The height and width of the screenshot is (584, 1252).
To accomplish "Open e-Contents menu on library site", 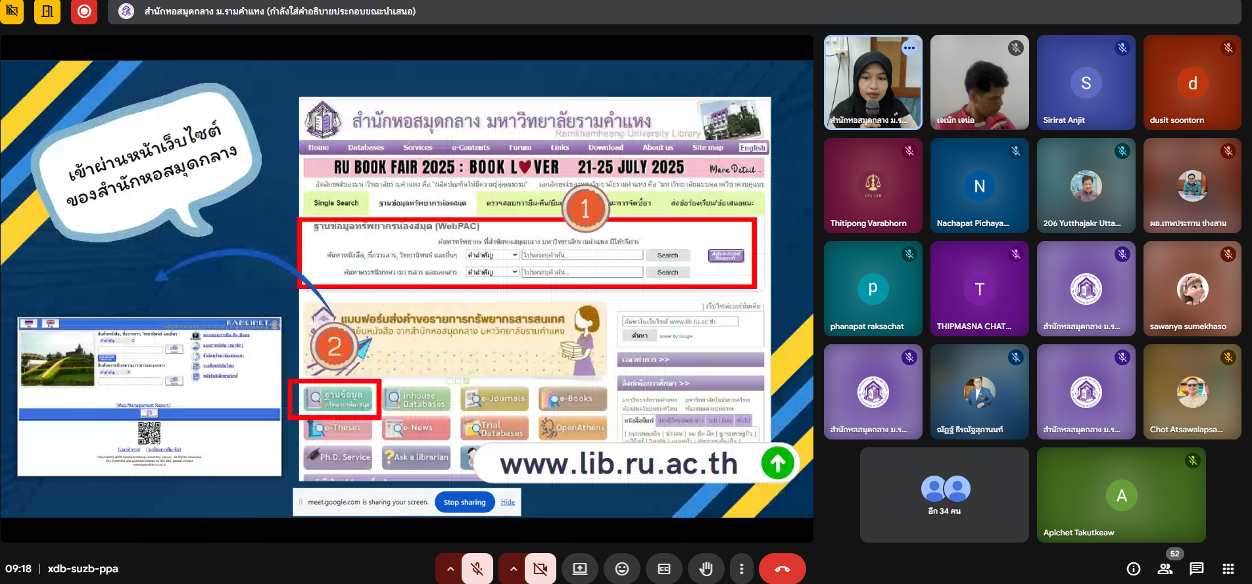I will (471, 148).
